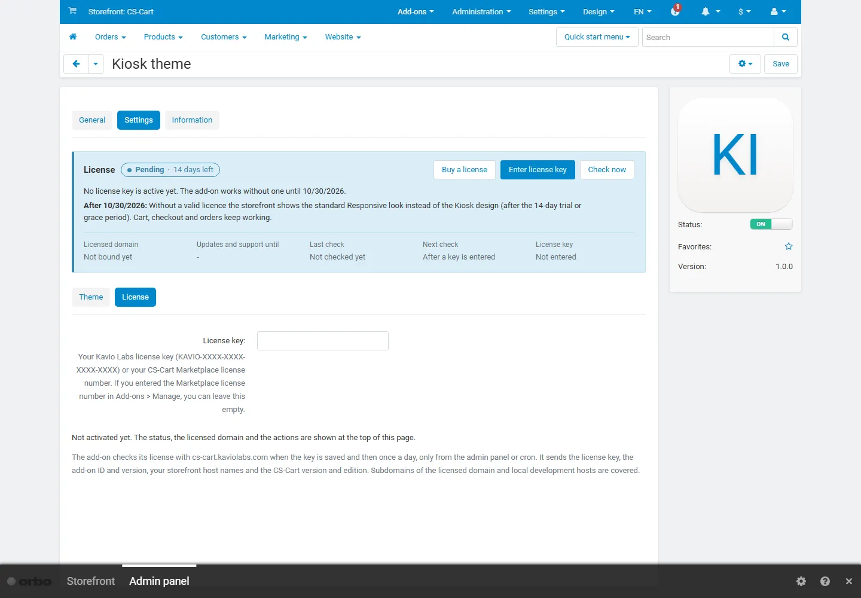Click the search magnifier button
This screenshot has height=598, width=861.
coord(786,37)
